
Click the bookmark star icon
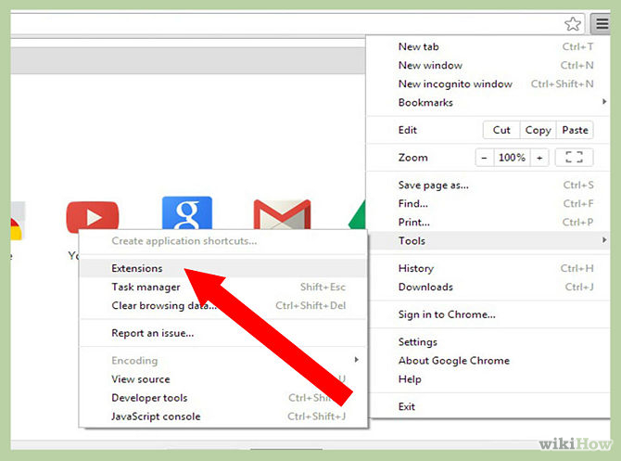click(x=574, y=24)
